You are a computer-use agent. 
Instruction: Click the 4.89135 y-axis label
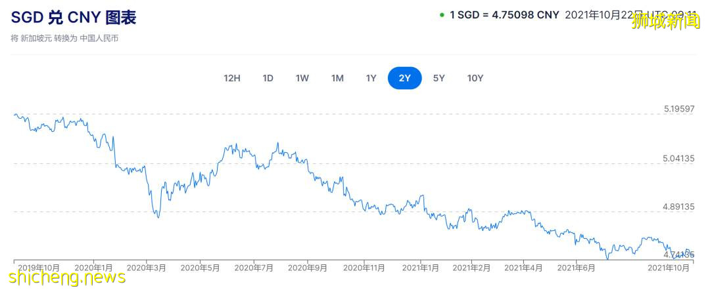point(679,207)
